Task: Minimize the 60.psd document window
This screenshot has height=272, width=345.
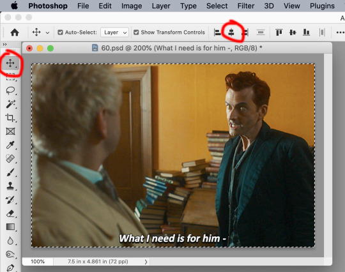Action: tap(40, 48)
